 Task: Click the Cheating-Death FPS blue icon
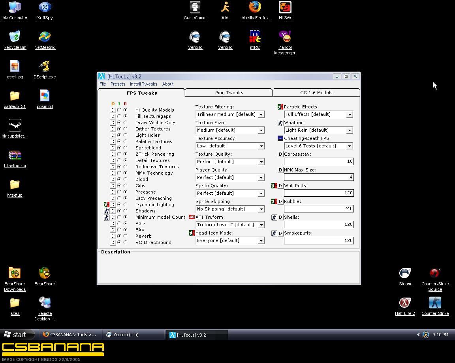(x=280, y=138)
